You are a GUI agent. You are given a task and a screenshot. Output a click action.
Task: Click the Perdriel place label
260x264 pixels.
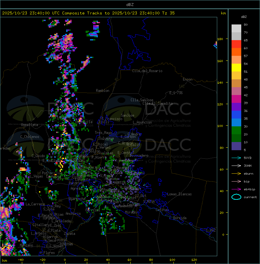click(x=76, y=183)
